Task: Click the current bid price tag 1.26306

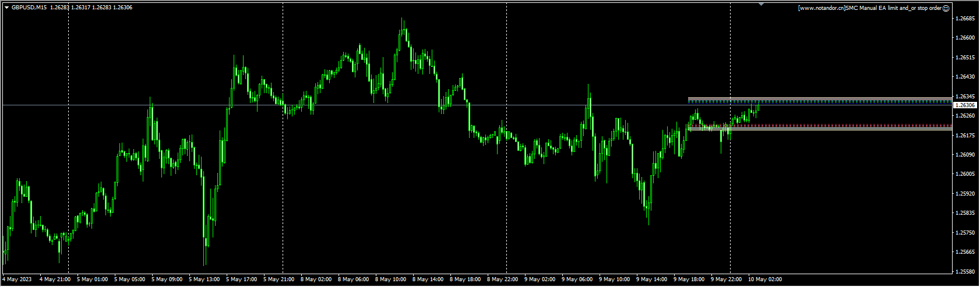Action: [x=967, y=105]
